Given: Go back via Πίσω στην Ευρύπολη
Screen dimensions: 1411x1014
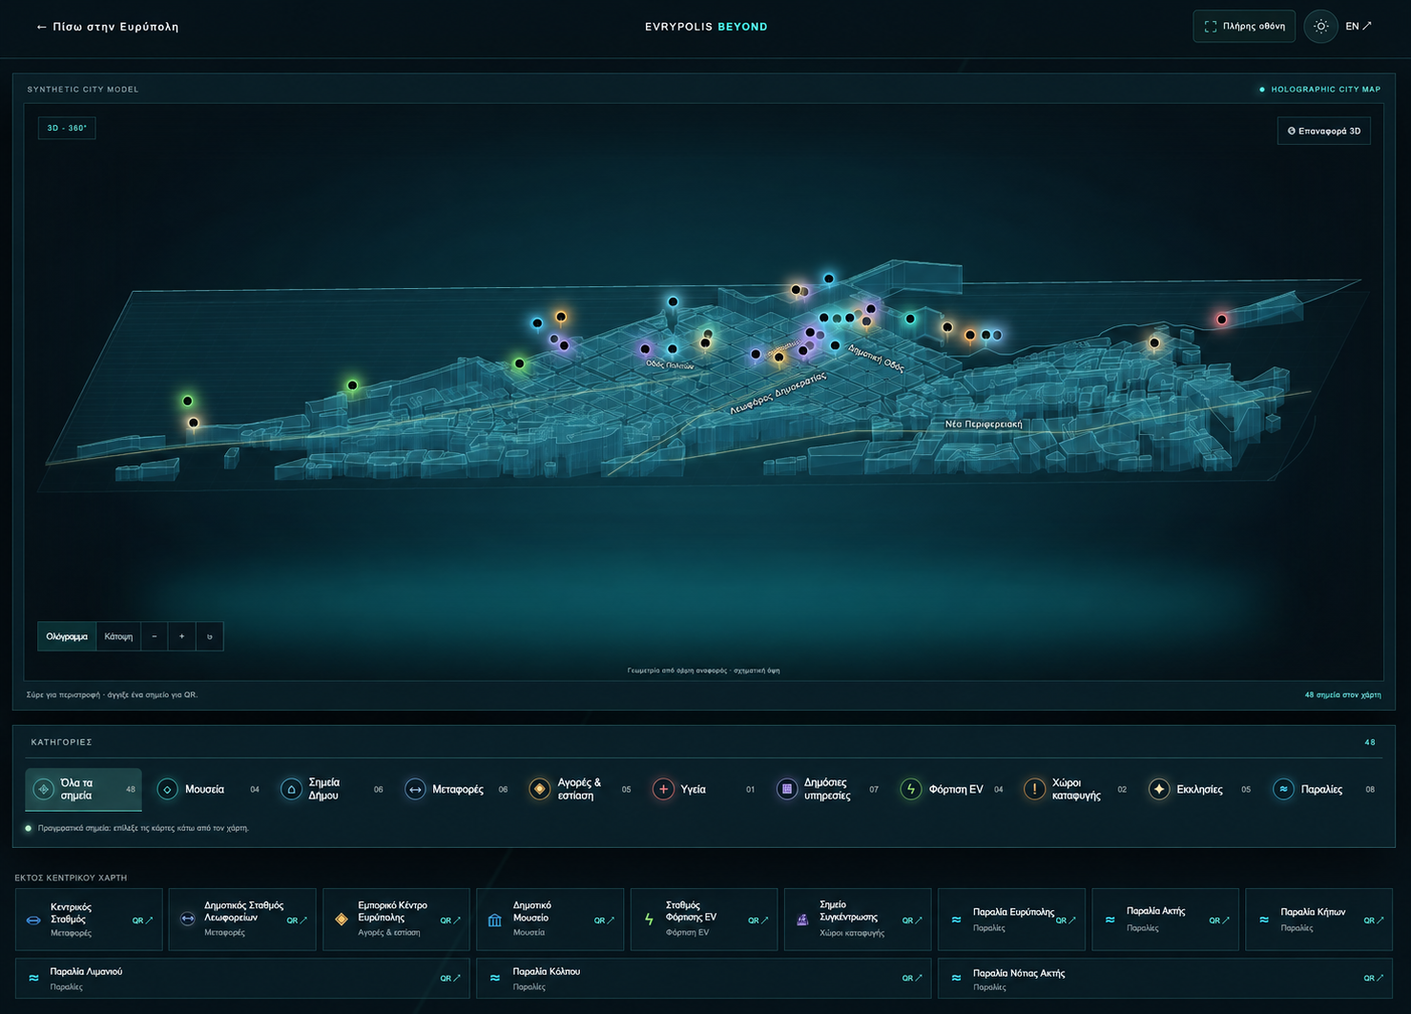Looking at the screenshot, I should click(x=108, y=27).
